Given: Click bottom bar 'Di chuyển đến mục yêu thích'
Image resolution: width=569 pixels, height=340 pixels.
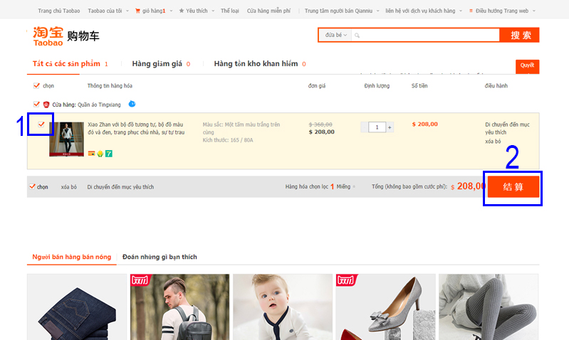Looking at the screenshot, I should [120, 187].
